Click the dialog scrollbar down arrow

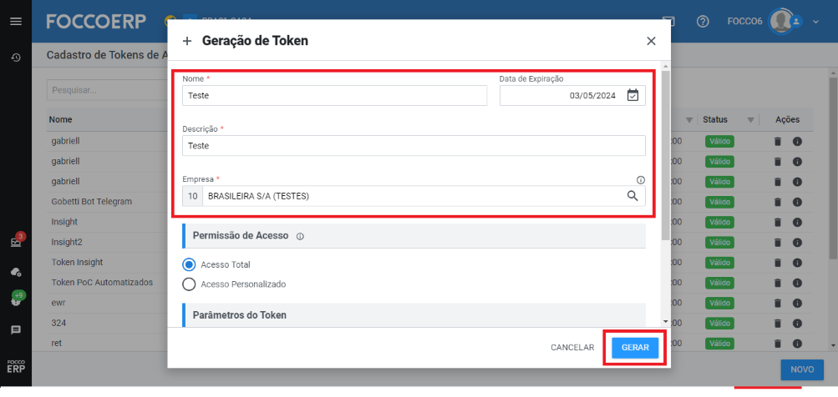coord(665,322)
